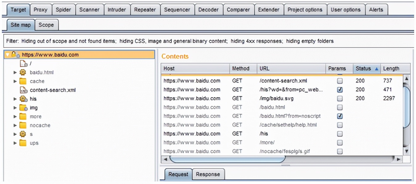Click the lock icon beside https://www.baidu.com
Image resolution: width=416 pixels, height=184 pixels.
tap(15, 55)
